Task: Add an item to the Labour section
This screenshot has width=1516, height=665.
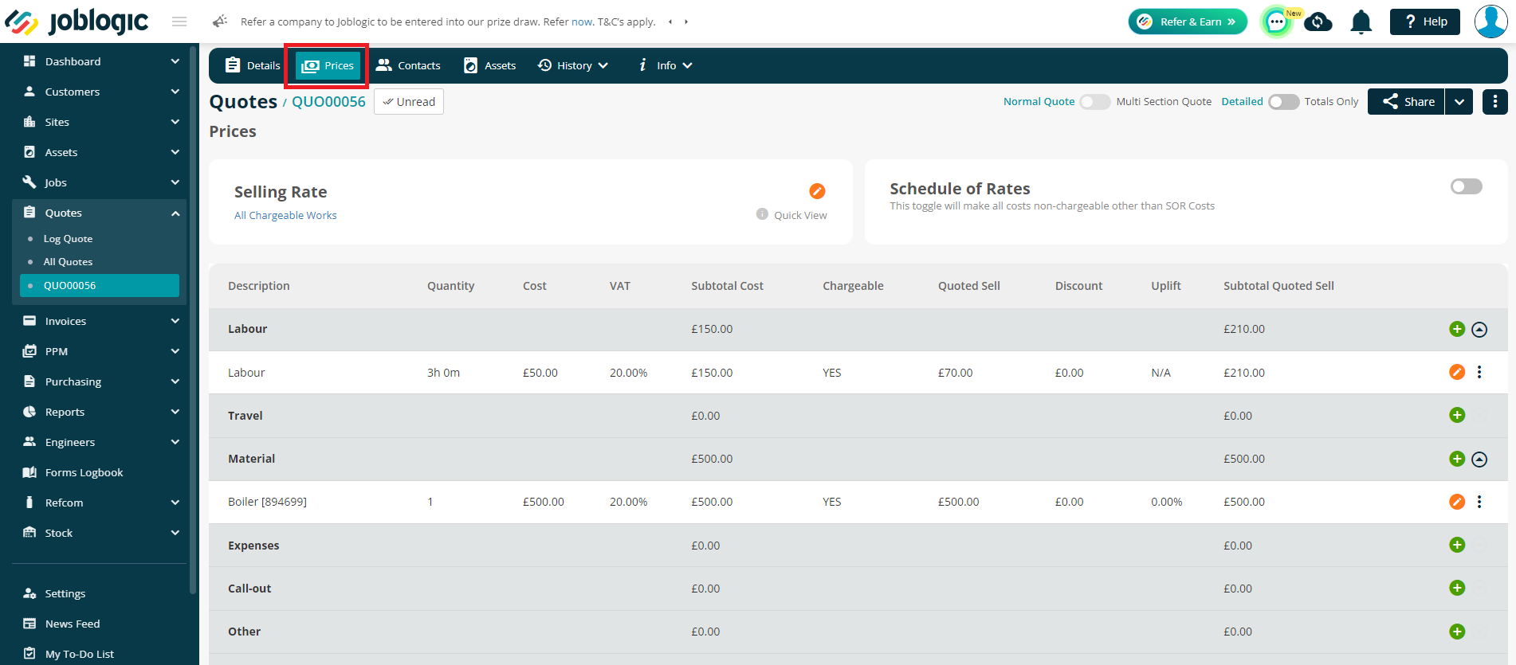Action: (1457, 329)
